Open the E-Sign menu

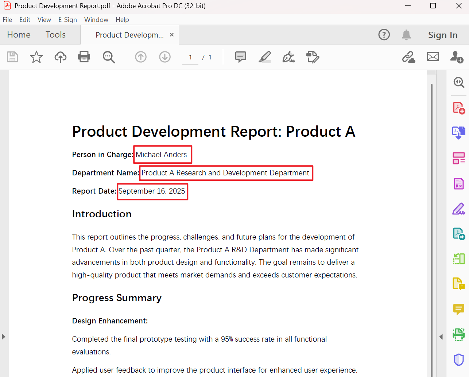(67, 20)
